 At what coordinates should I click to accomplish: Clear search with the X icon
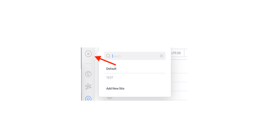162,56
